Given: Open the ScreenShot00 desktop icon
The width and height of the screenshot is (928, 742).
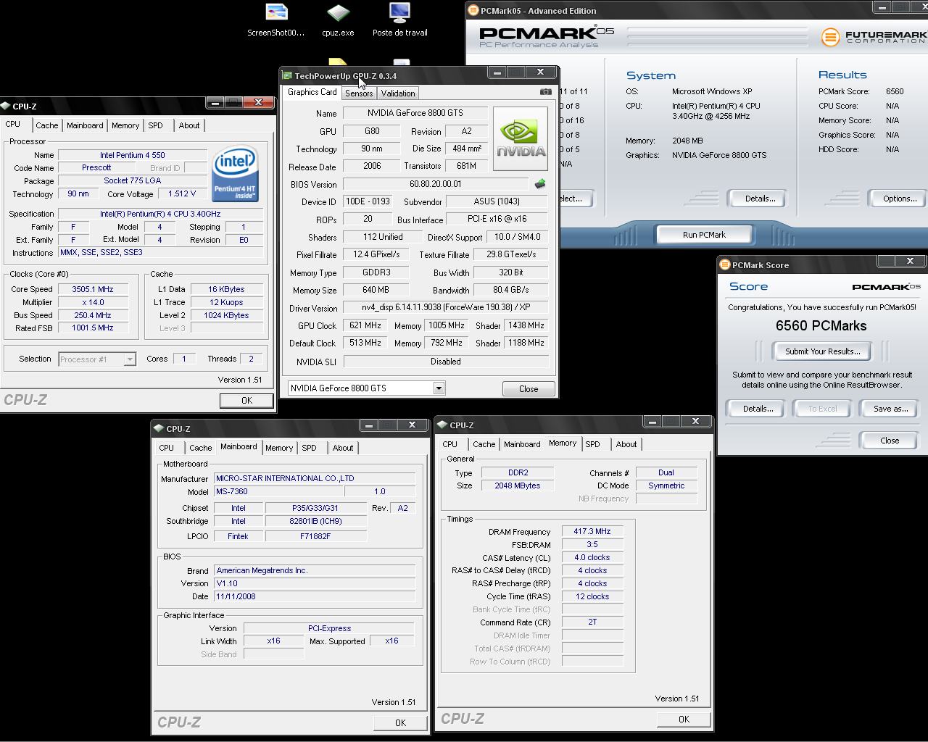Looking at the screenshot, I should [276, 20].
